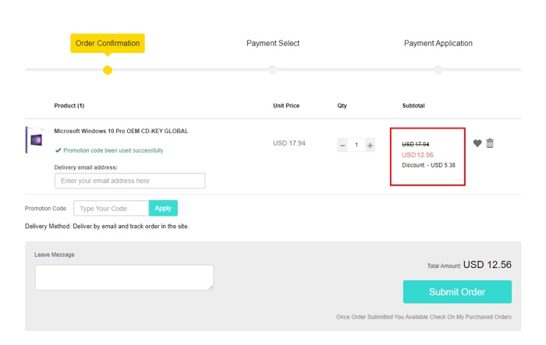Screen dimensions: 546x345
Task: Click the unit price USD 17.94
Action: click(289, 143)
